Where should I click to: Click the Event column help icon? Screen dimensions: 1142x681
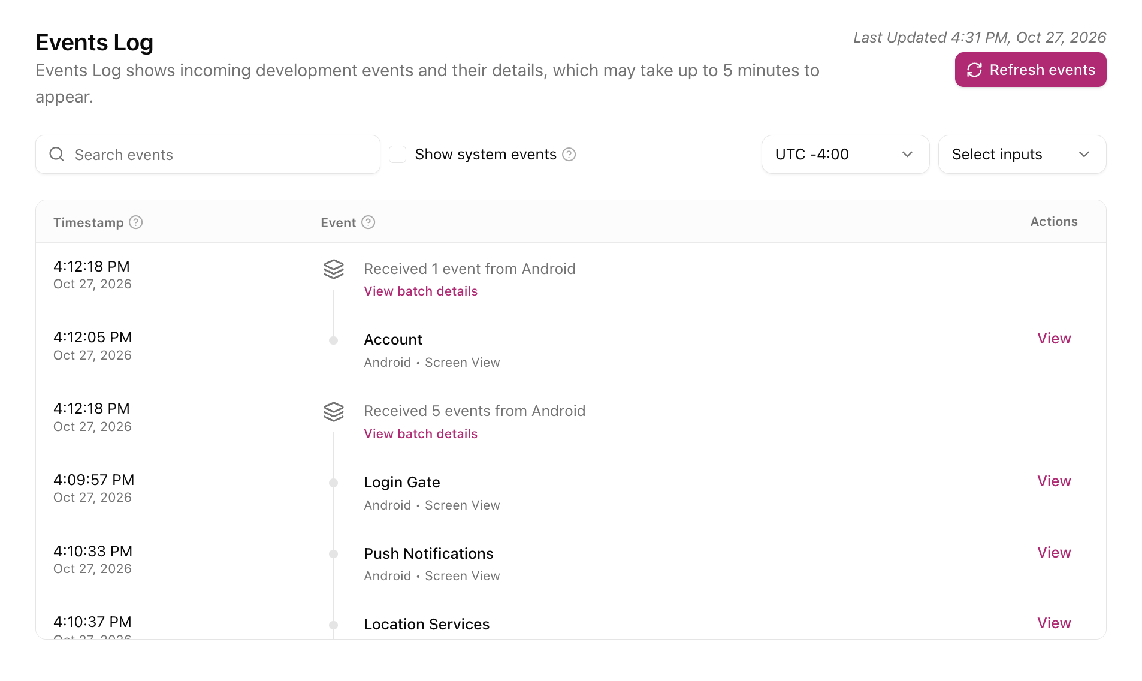368,222
